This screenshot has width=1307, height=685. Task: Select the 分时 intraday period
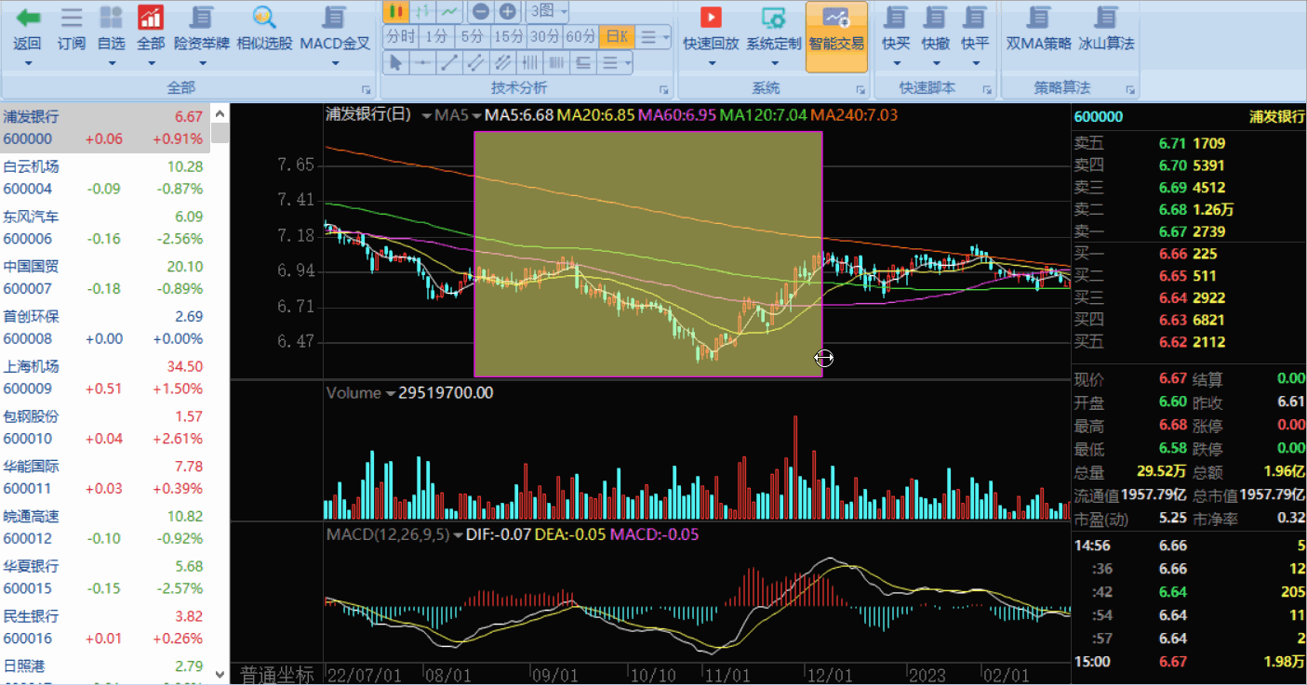pyautogui.click(x=400, y=36)
